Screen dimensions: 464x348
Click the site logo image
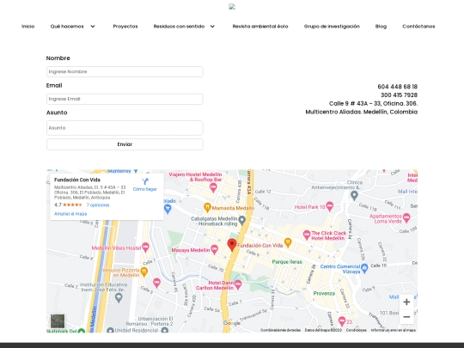232,7
